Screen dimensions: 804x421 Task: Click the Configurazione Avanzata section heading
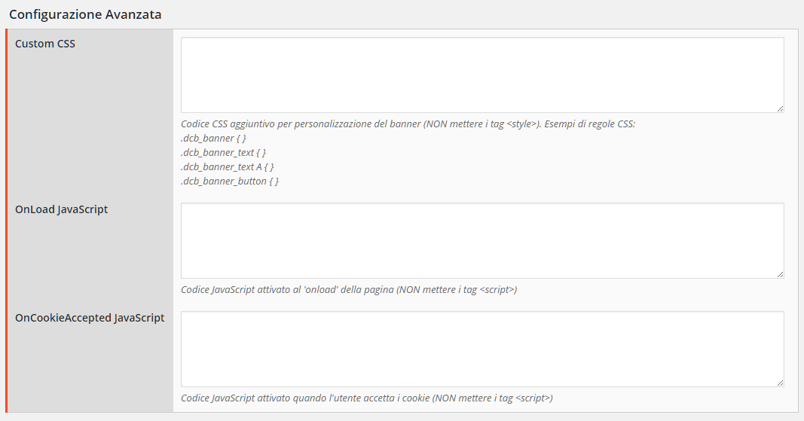pos(85,14)
